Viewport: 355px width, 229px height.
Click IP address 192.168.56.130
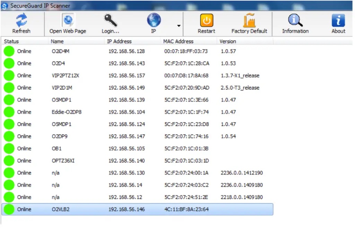(x=127, y=173)
